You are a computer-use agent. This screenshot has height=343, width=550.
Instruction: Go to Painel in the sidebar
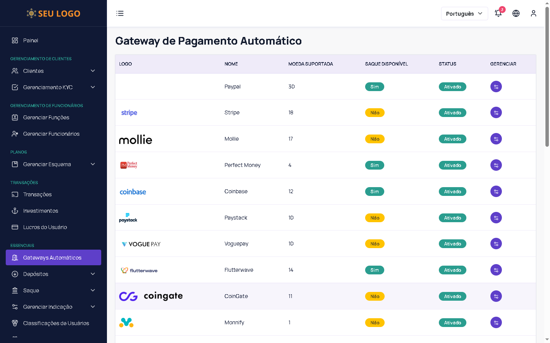(31, 40)
